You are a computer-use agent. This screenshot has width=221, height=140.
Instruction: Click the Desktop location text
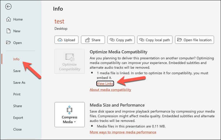click(61, 29)
